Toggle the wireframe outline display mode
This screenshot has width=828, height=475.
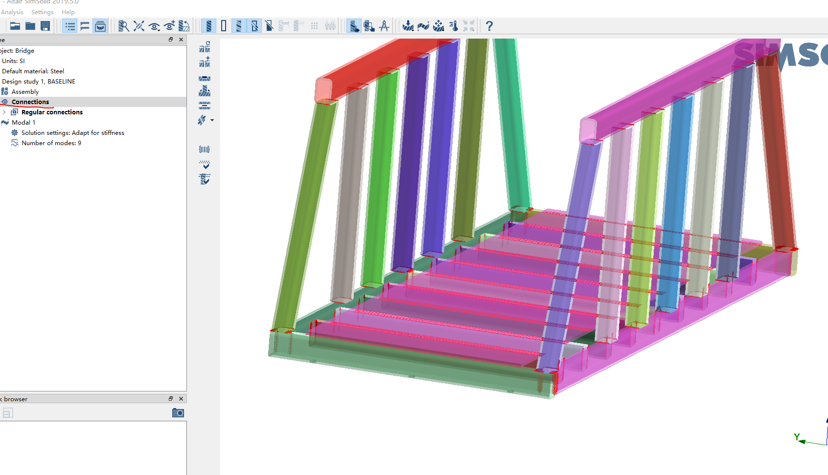click(x=224, y=26)
